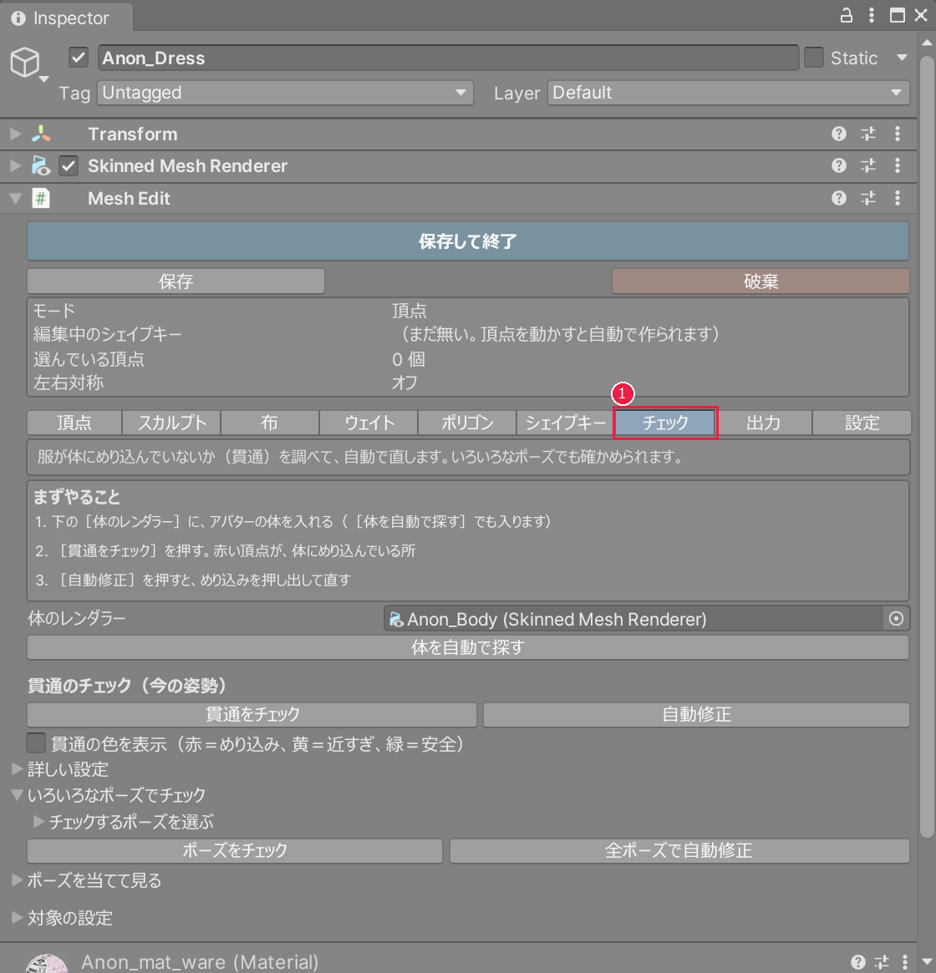This screenshot has height=973, width=936.
Task: Expand the チェックするポーズを選ぶ foldout
Action: 39,822
